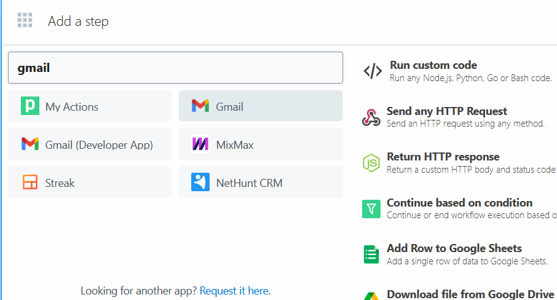Screen dimensions: 557x300
Task: Click the Google Drive icon
Action: click(x=371, y=295)
